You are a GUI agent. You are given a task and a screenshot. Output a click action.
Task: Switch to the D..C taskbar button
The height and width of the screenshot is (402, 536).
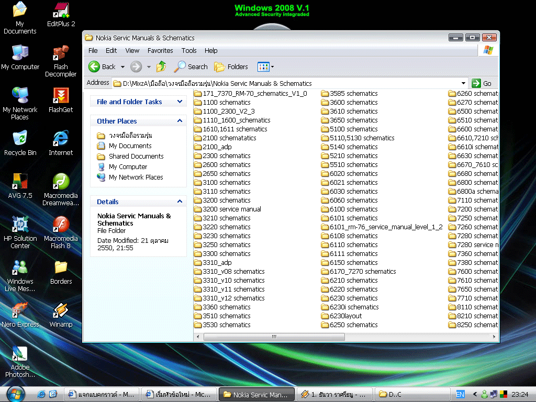point(412,394)
